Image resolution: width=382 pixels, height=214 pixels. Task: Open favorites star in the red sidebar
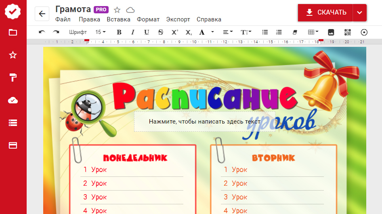click(13, 55)
